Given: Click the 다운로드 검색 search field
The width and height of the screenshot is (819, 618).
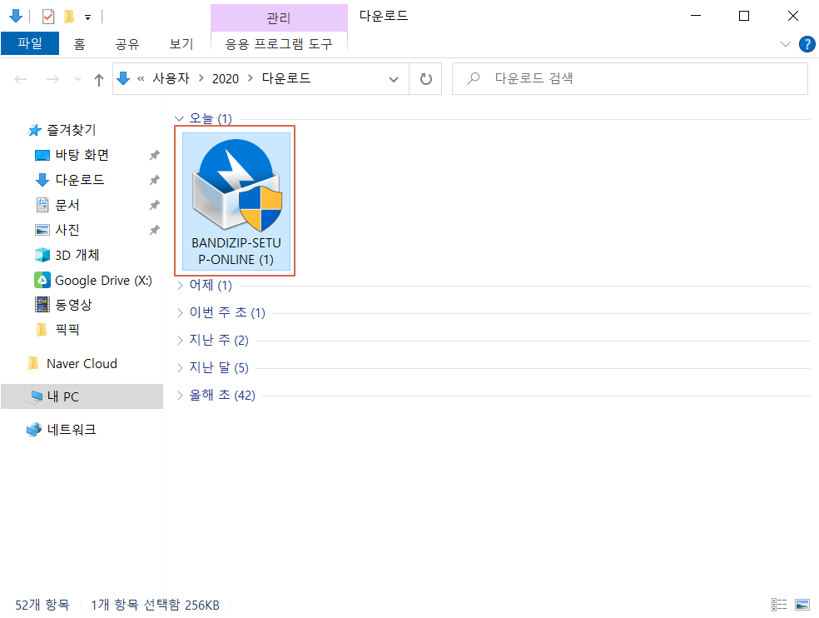Looking at the screenshot, I should [x=630, y=79].
